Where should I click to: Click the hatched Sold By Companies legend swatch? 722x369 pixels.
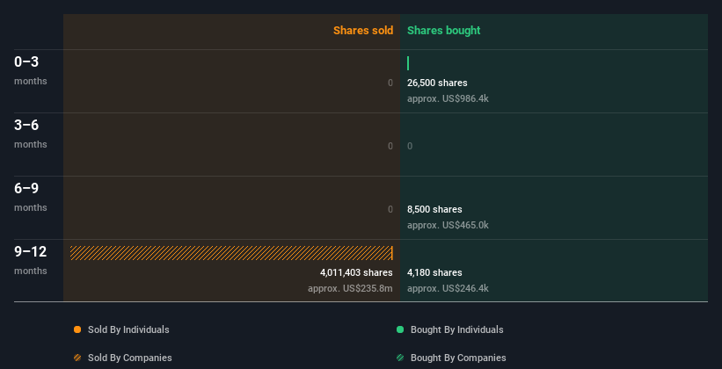(x=77, y=358)
